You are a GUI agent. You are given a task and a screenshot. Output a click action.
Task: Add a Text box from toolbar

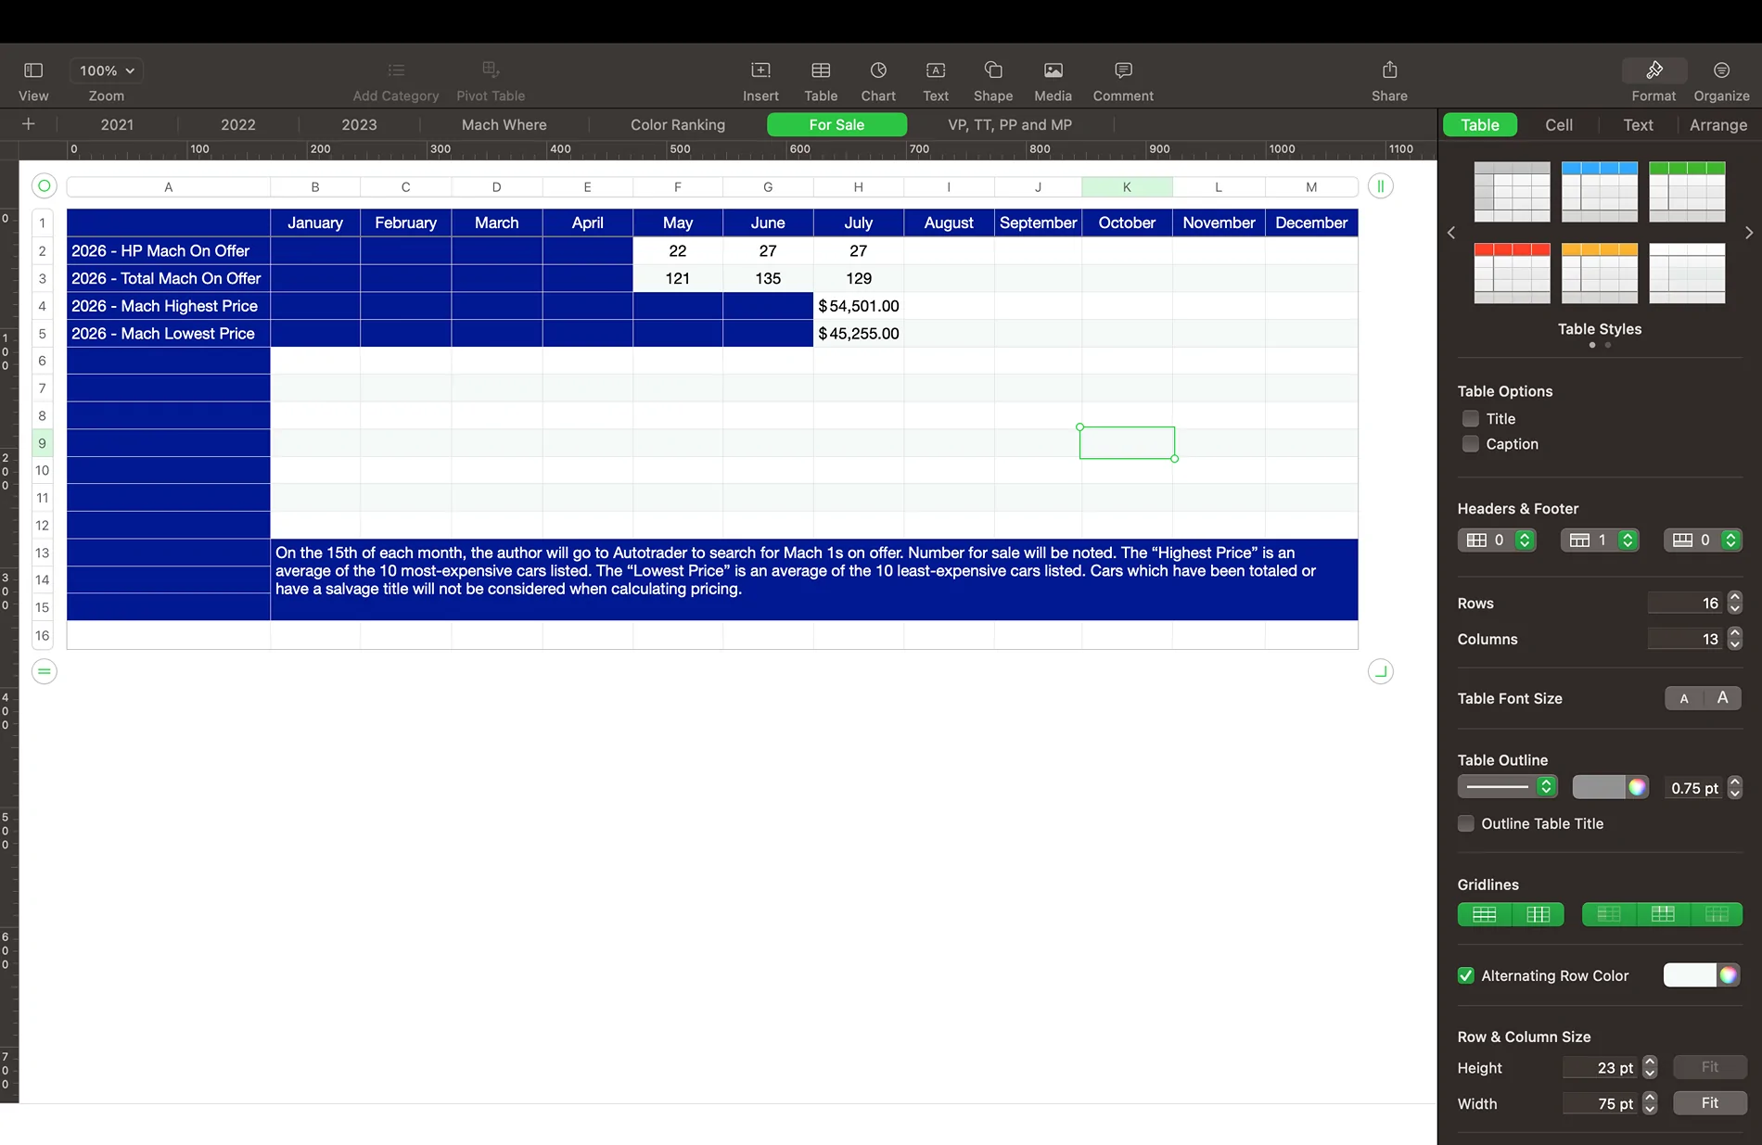[936, 70]
